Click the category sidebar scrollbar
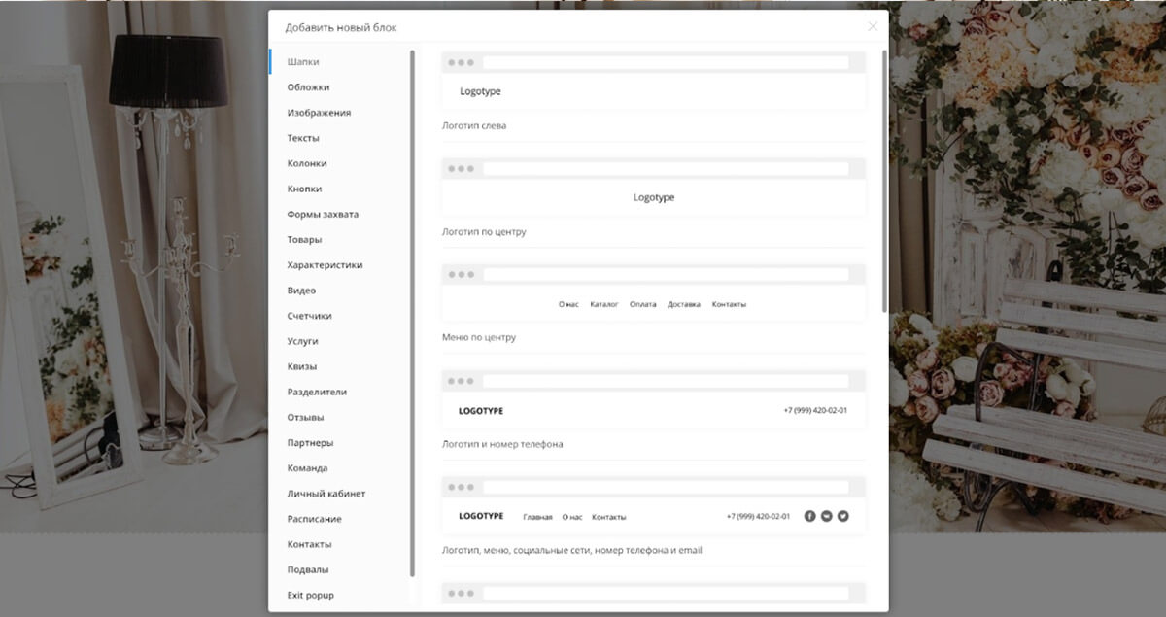 tap(413, 313)
